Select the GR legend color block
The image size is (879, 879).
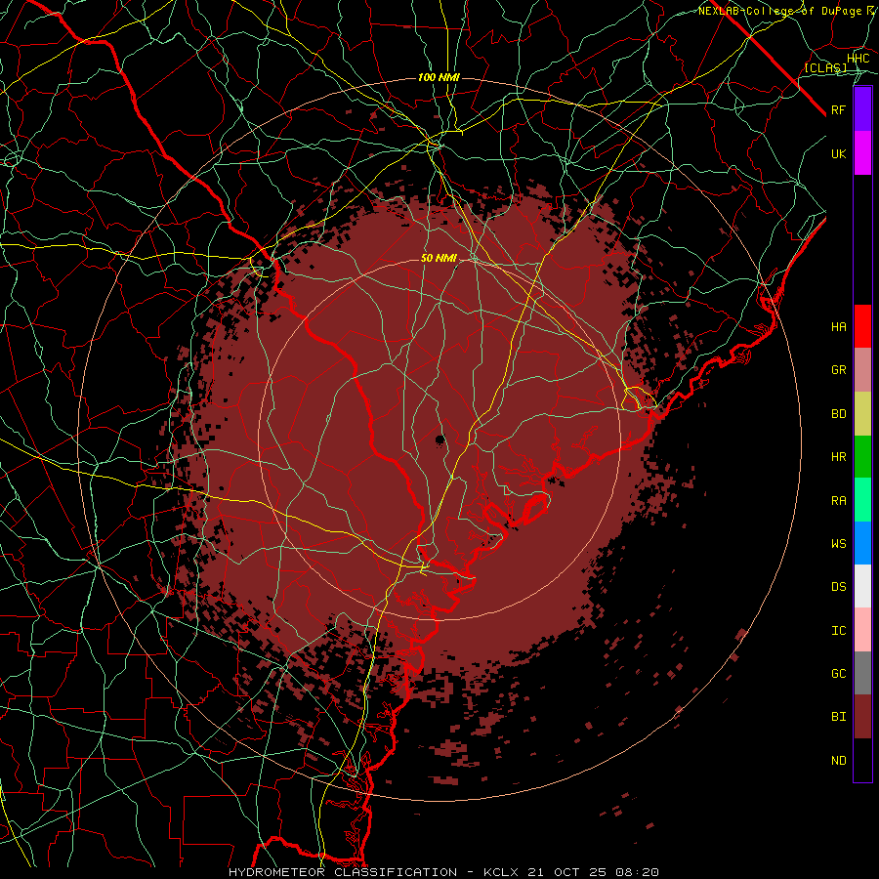[x=862, y=370]
